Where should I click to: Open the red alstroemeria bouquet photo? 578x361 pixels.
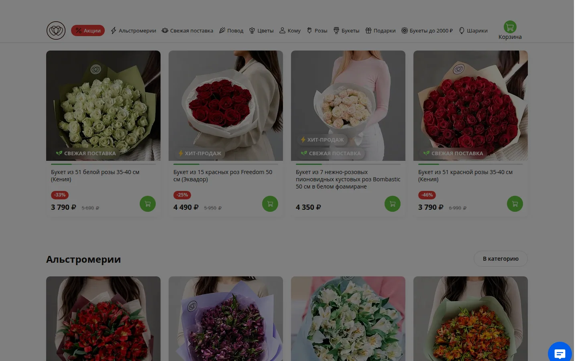(x=103, y=318)
